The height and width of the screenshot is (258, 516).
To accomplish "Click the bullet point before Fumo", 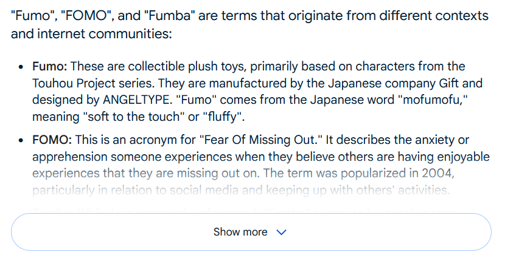I will (21, 67).
